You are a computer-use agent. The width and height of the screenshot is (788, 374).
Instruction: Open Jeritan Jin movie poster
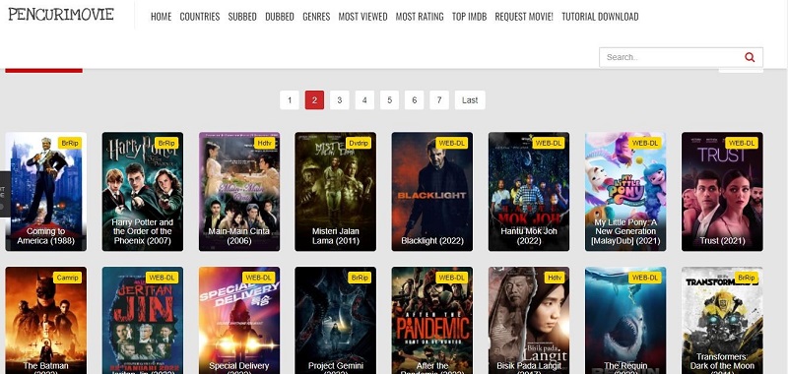click(143, 320)
